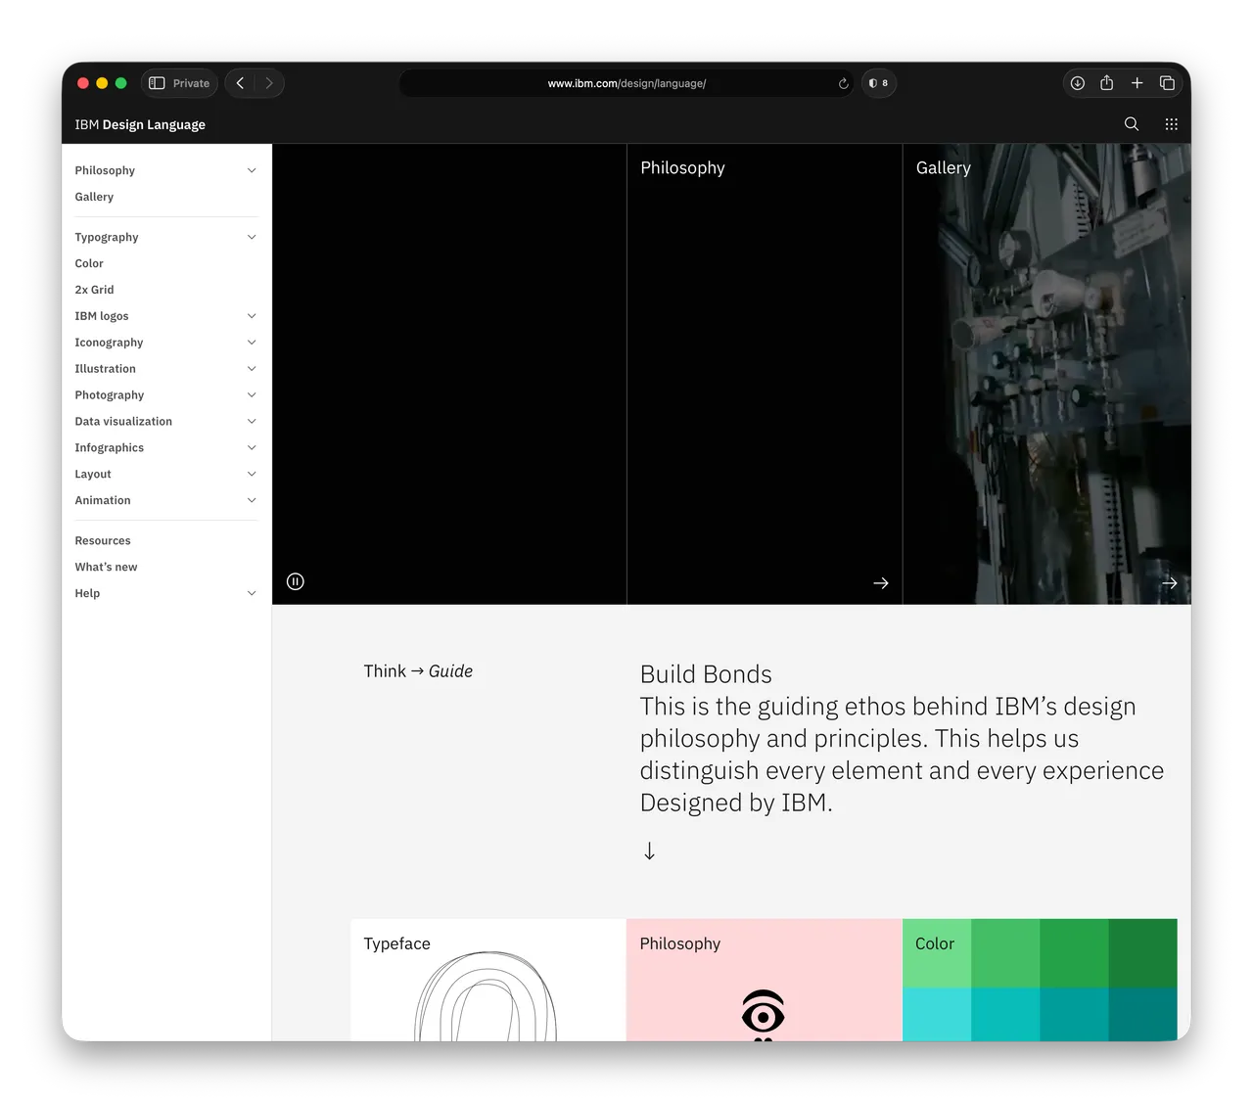Click the light cyan teal swatch
1253x1103 pixels.
[937, 1014]
